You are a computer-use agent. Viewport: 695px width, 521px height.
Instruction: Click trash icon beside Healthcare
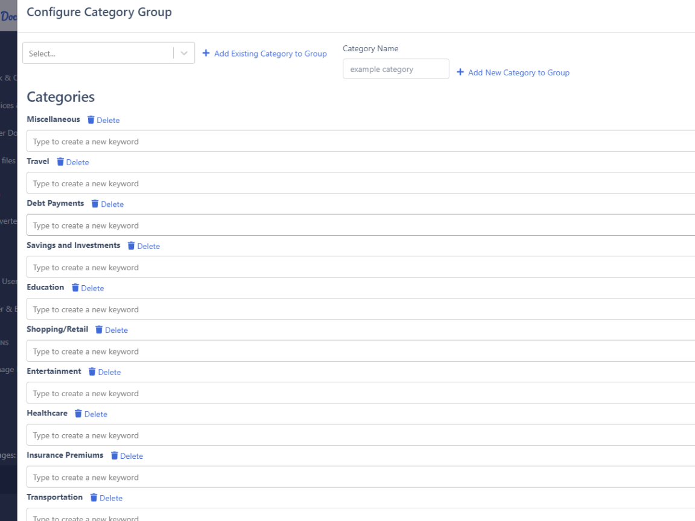78,414
